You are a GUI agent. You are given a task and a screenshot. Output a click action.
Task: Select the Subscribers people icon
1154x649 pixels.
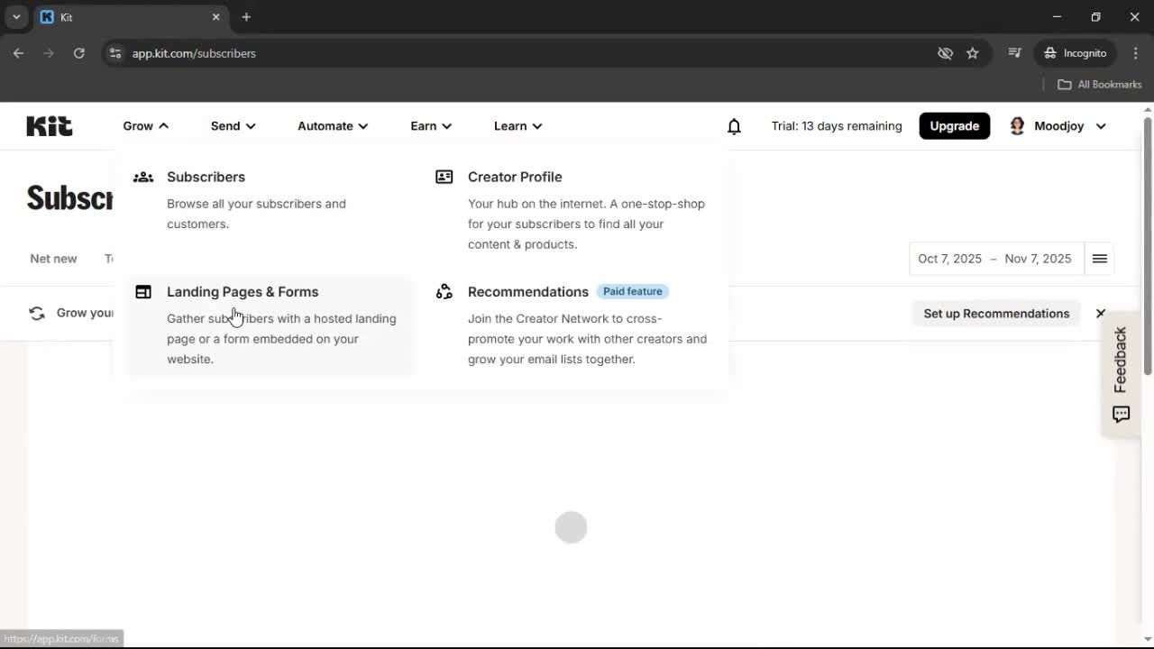(143, 177)
